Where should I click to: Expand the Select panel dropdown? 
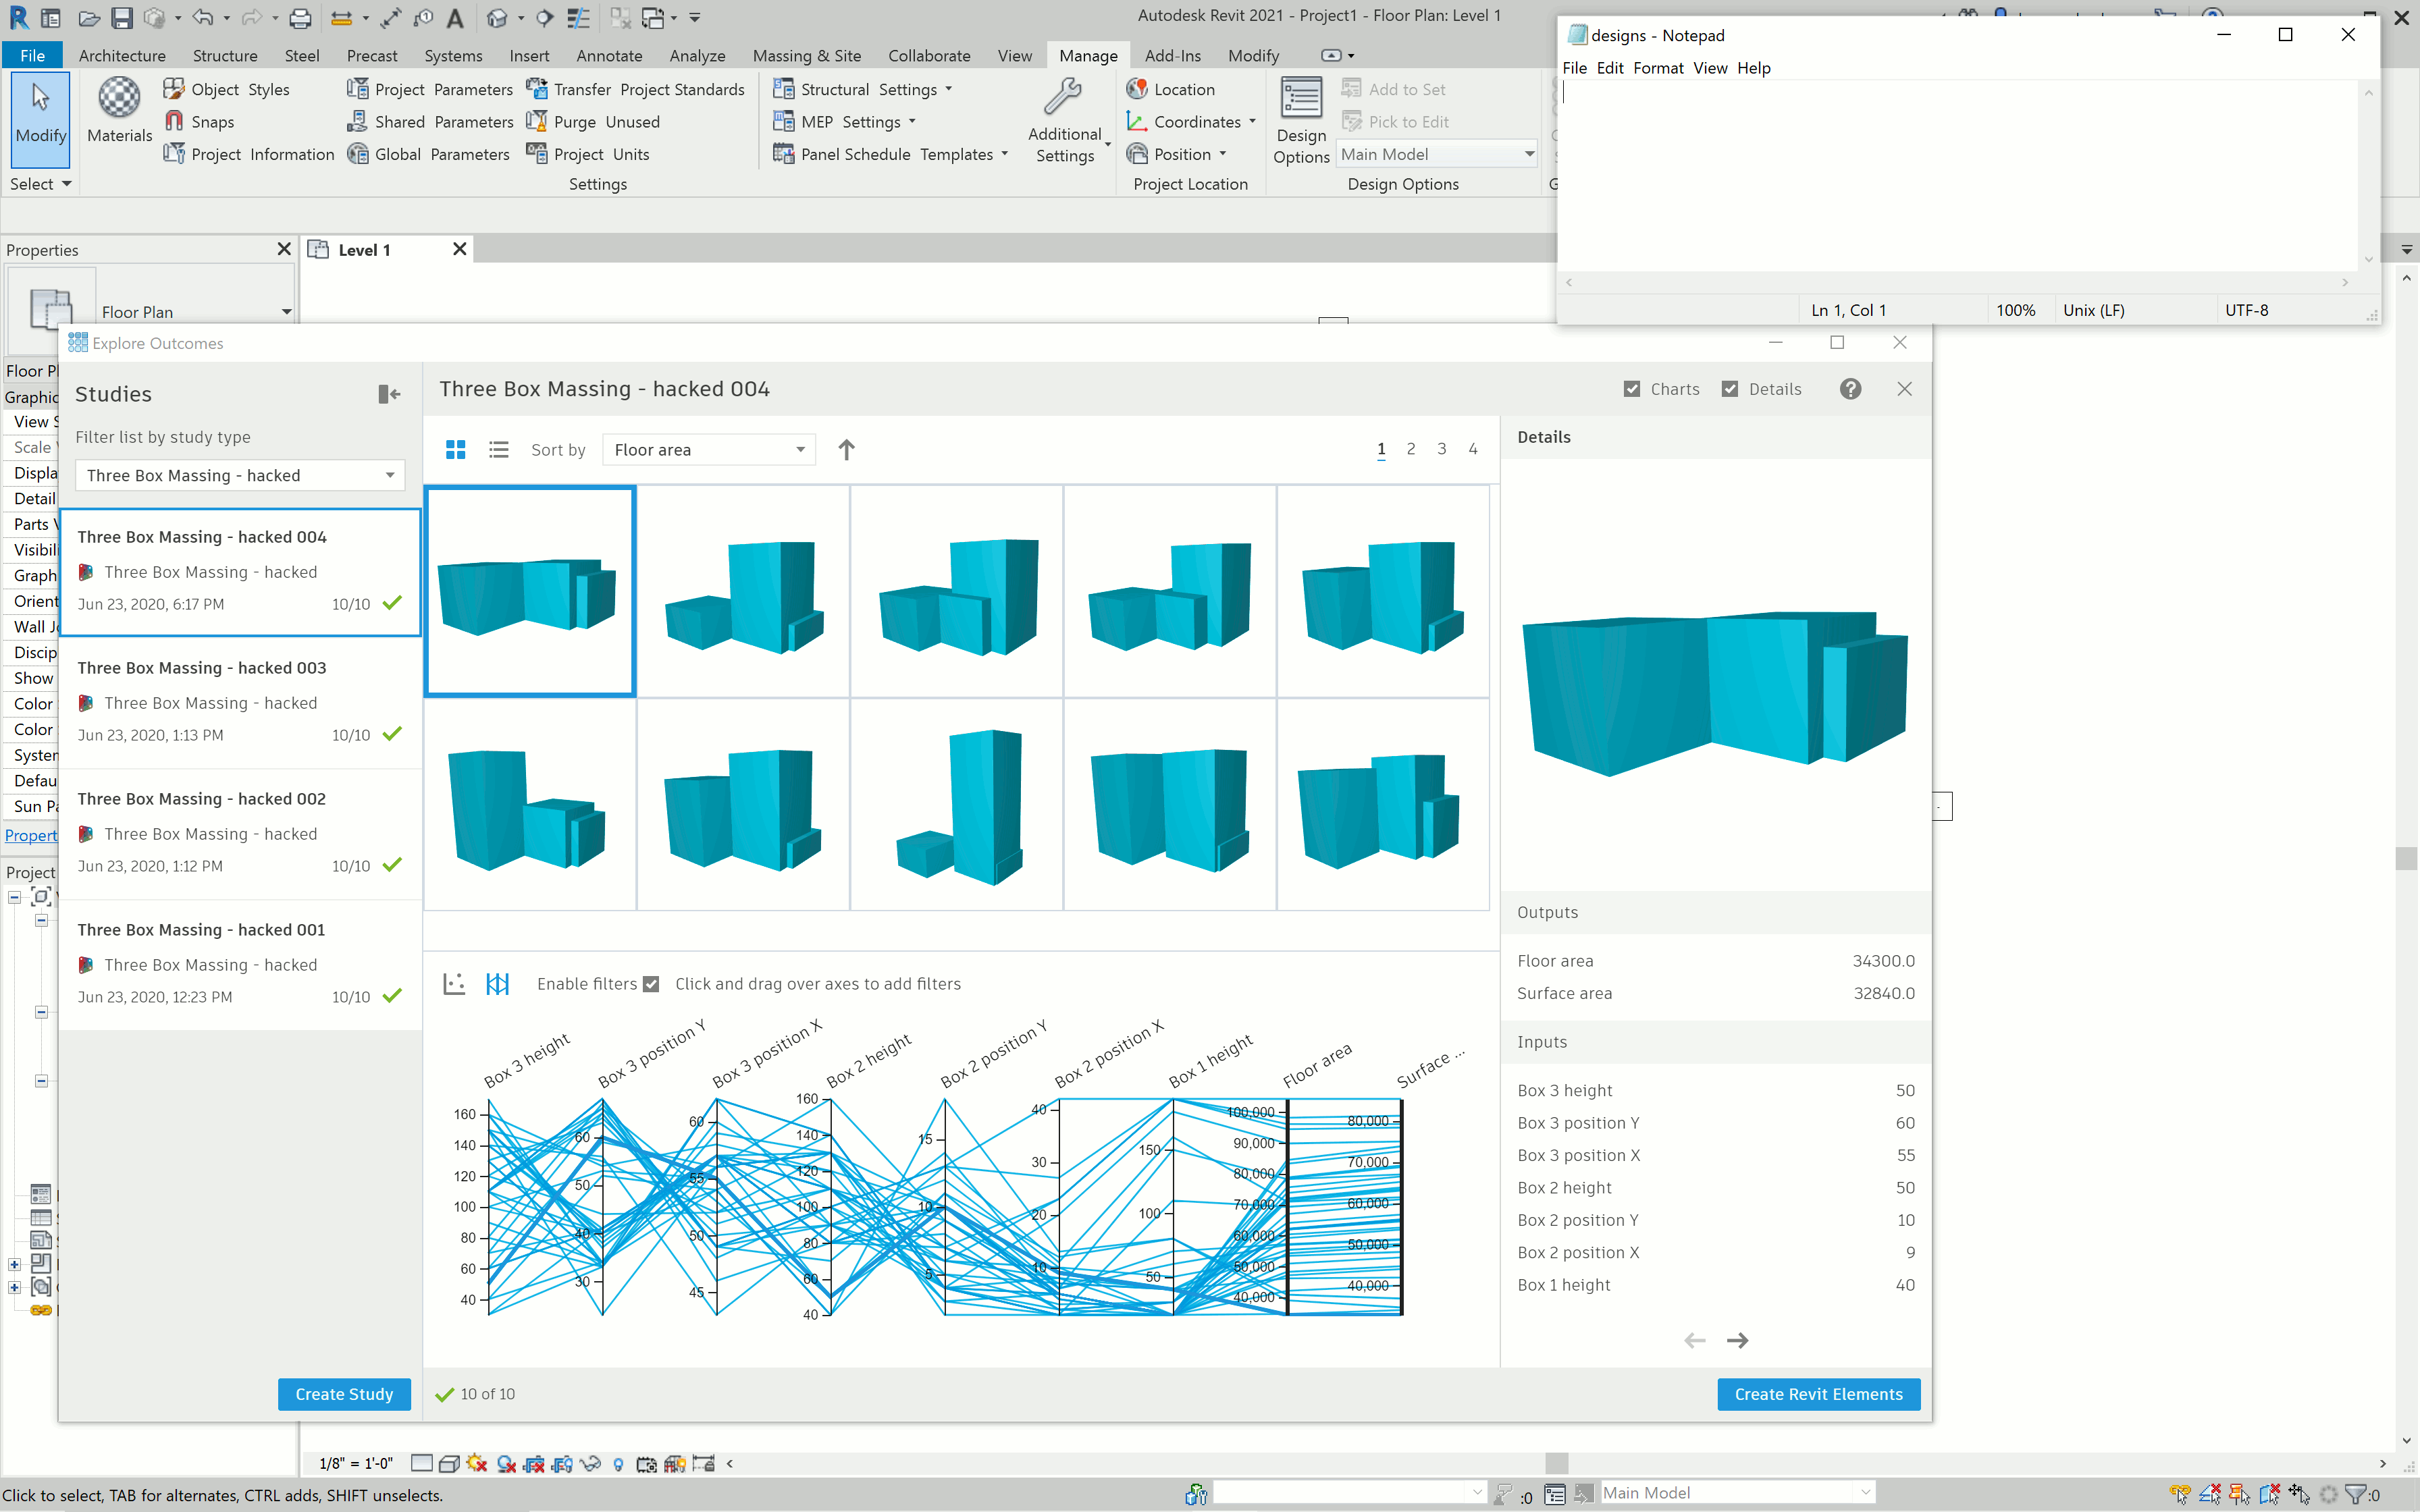(41, 184)
